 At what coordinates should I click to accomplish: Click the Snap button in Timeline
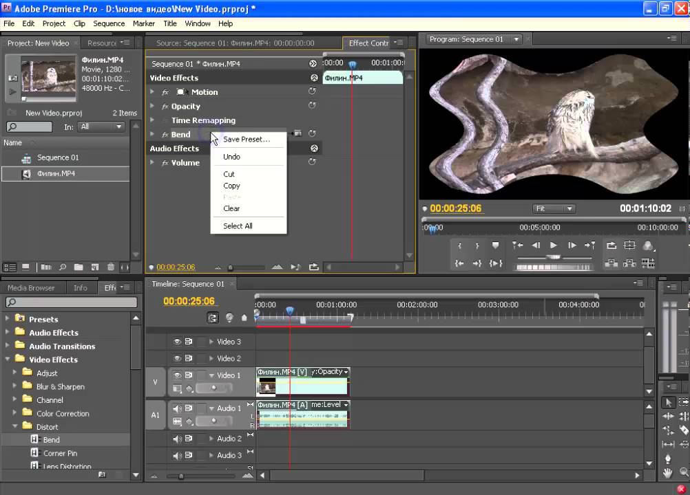213,318
